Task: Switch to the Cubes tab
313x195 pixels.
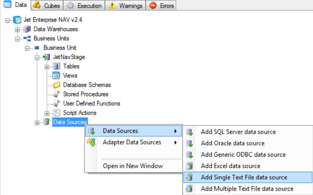Action: [47, 5]
